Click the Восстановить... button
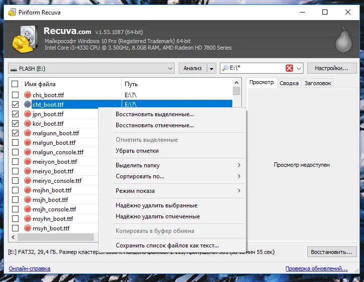The height and width of the screenshot is (282, 364). [x=332, y=252]
